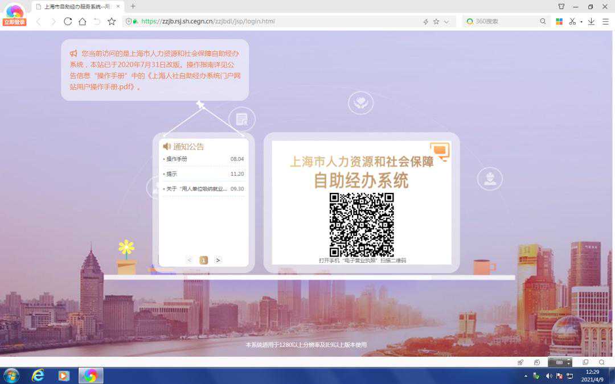Launch Internet Explorer from the taskbar
This screenshot has height=384, width=615.
(x=38, y=375)
